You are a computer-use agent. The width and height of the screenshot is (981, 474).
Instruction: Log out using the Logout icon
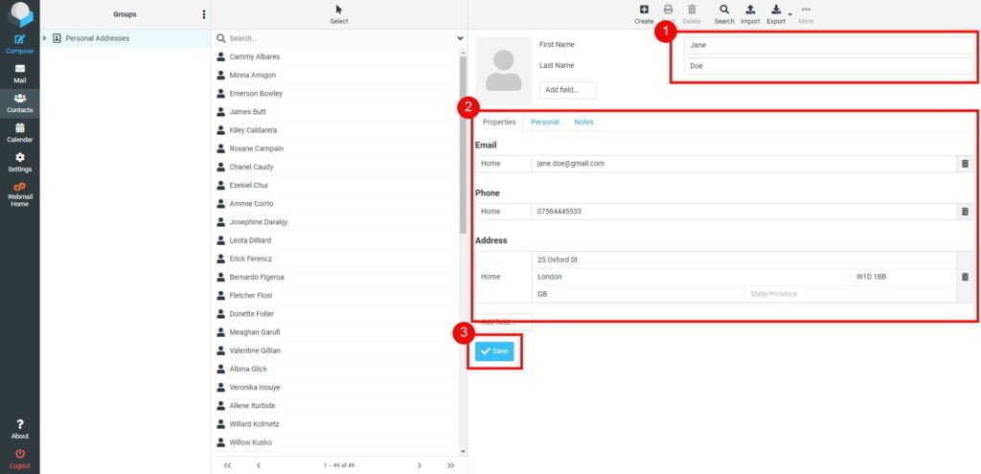pos(20,459)
